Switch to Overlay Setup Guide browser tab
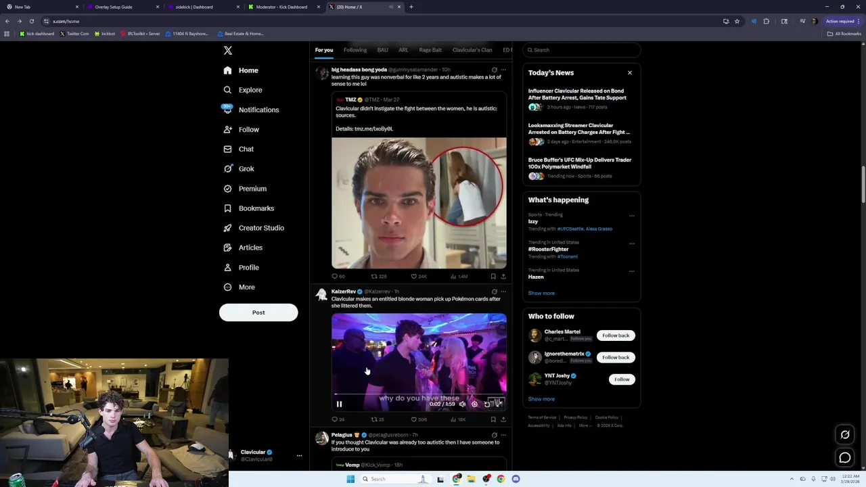The image size is (866, 487). pos(122,7)
